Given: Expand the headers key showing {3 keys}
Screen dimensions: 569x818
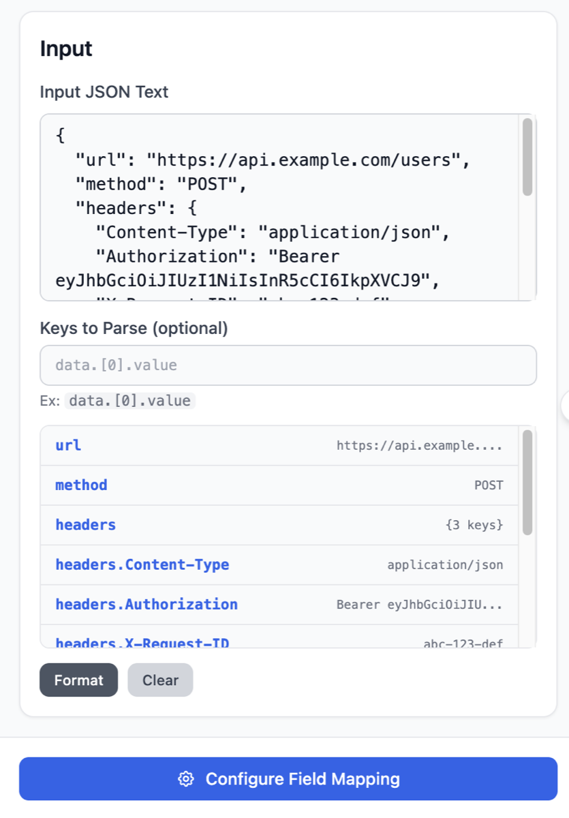Looking at the screenshot, I should coord(85,525).
